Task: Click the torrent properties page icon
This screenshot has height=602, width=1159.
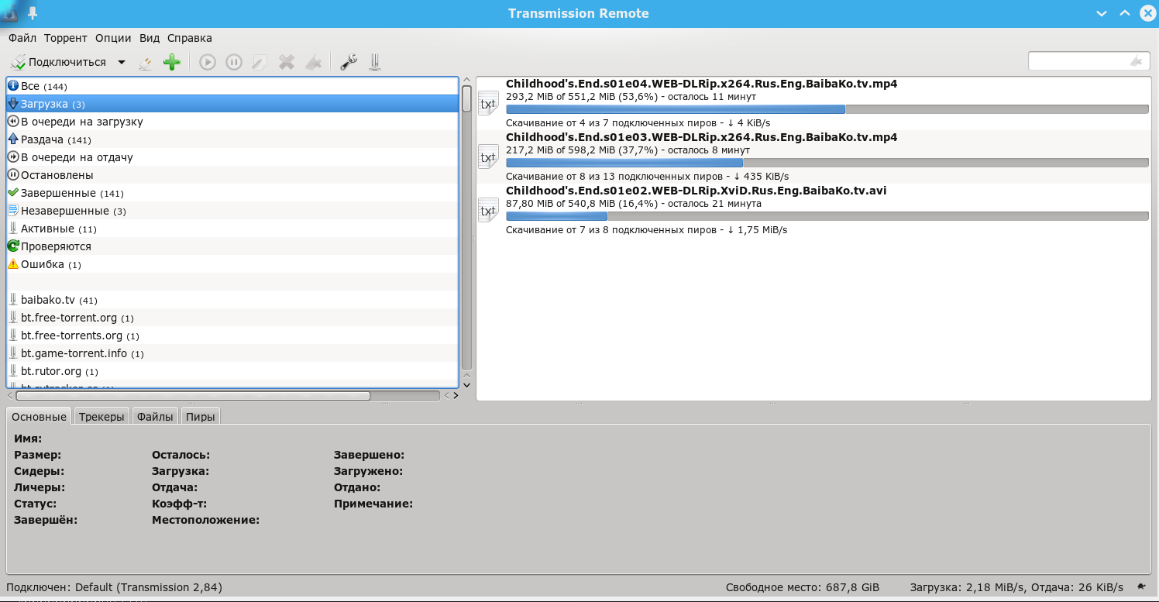Action: tap(260, 62)
